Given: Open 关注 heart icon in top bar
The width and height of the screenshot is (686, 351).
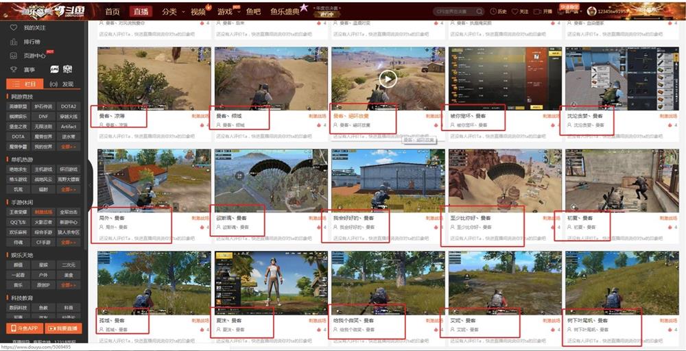Looking at the screenshot, I should pos(520,12).
